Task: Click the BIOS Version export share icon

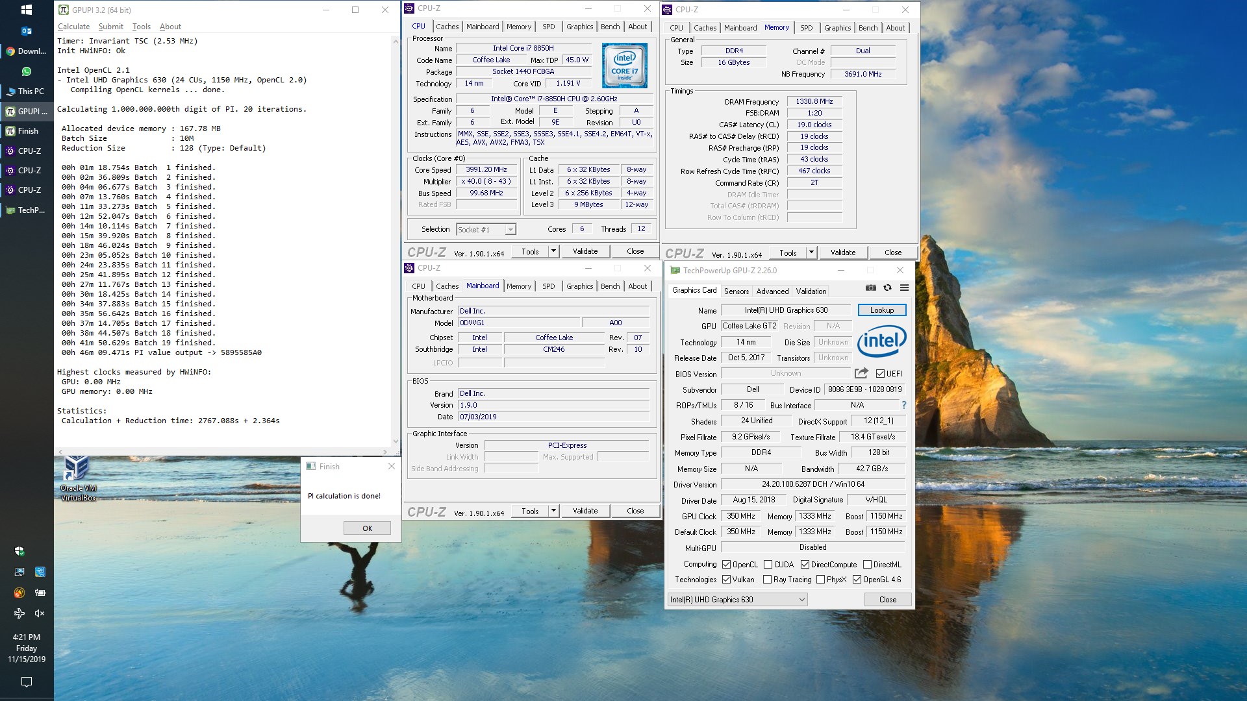Action: pyautogui.click(x=861, y=373)
